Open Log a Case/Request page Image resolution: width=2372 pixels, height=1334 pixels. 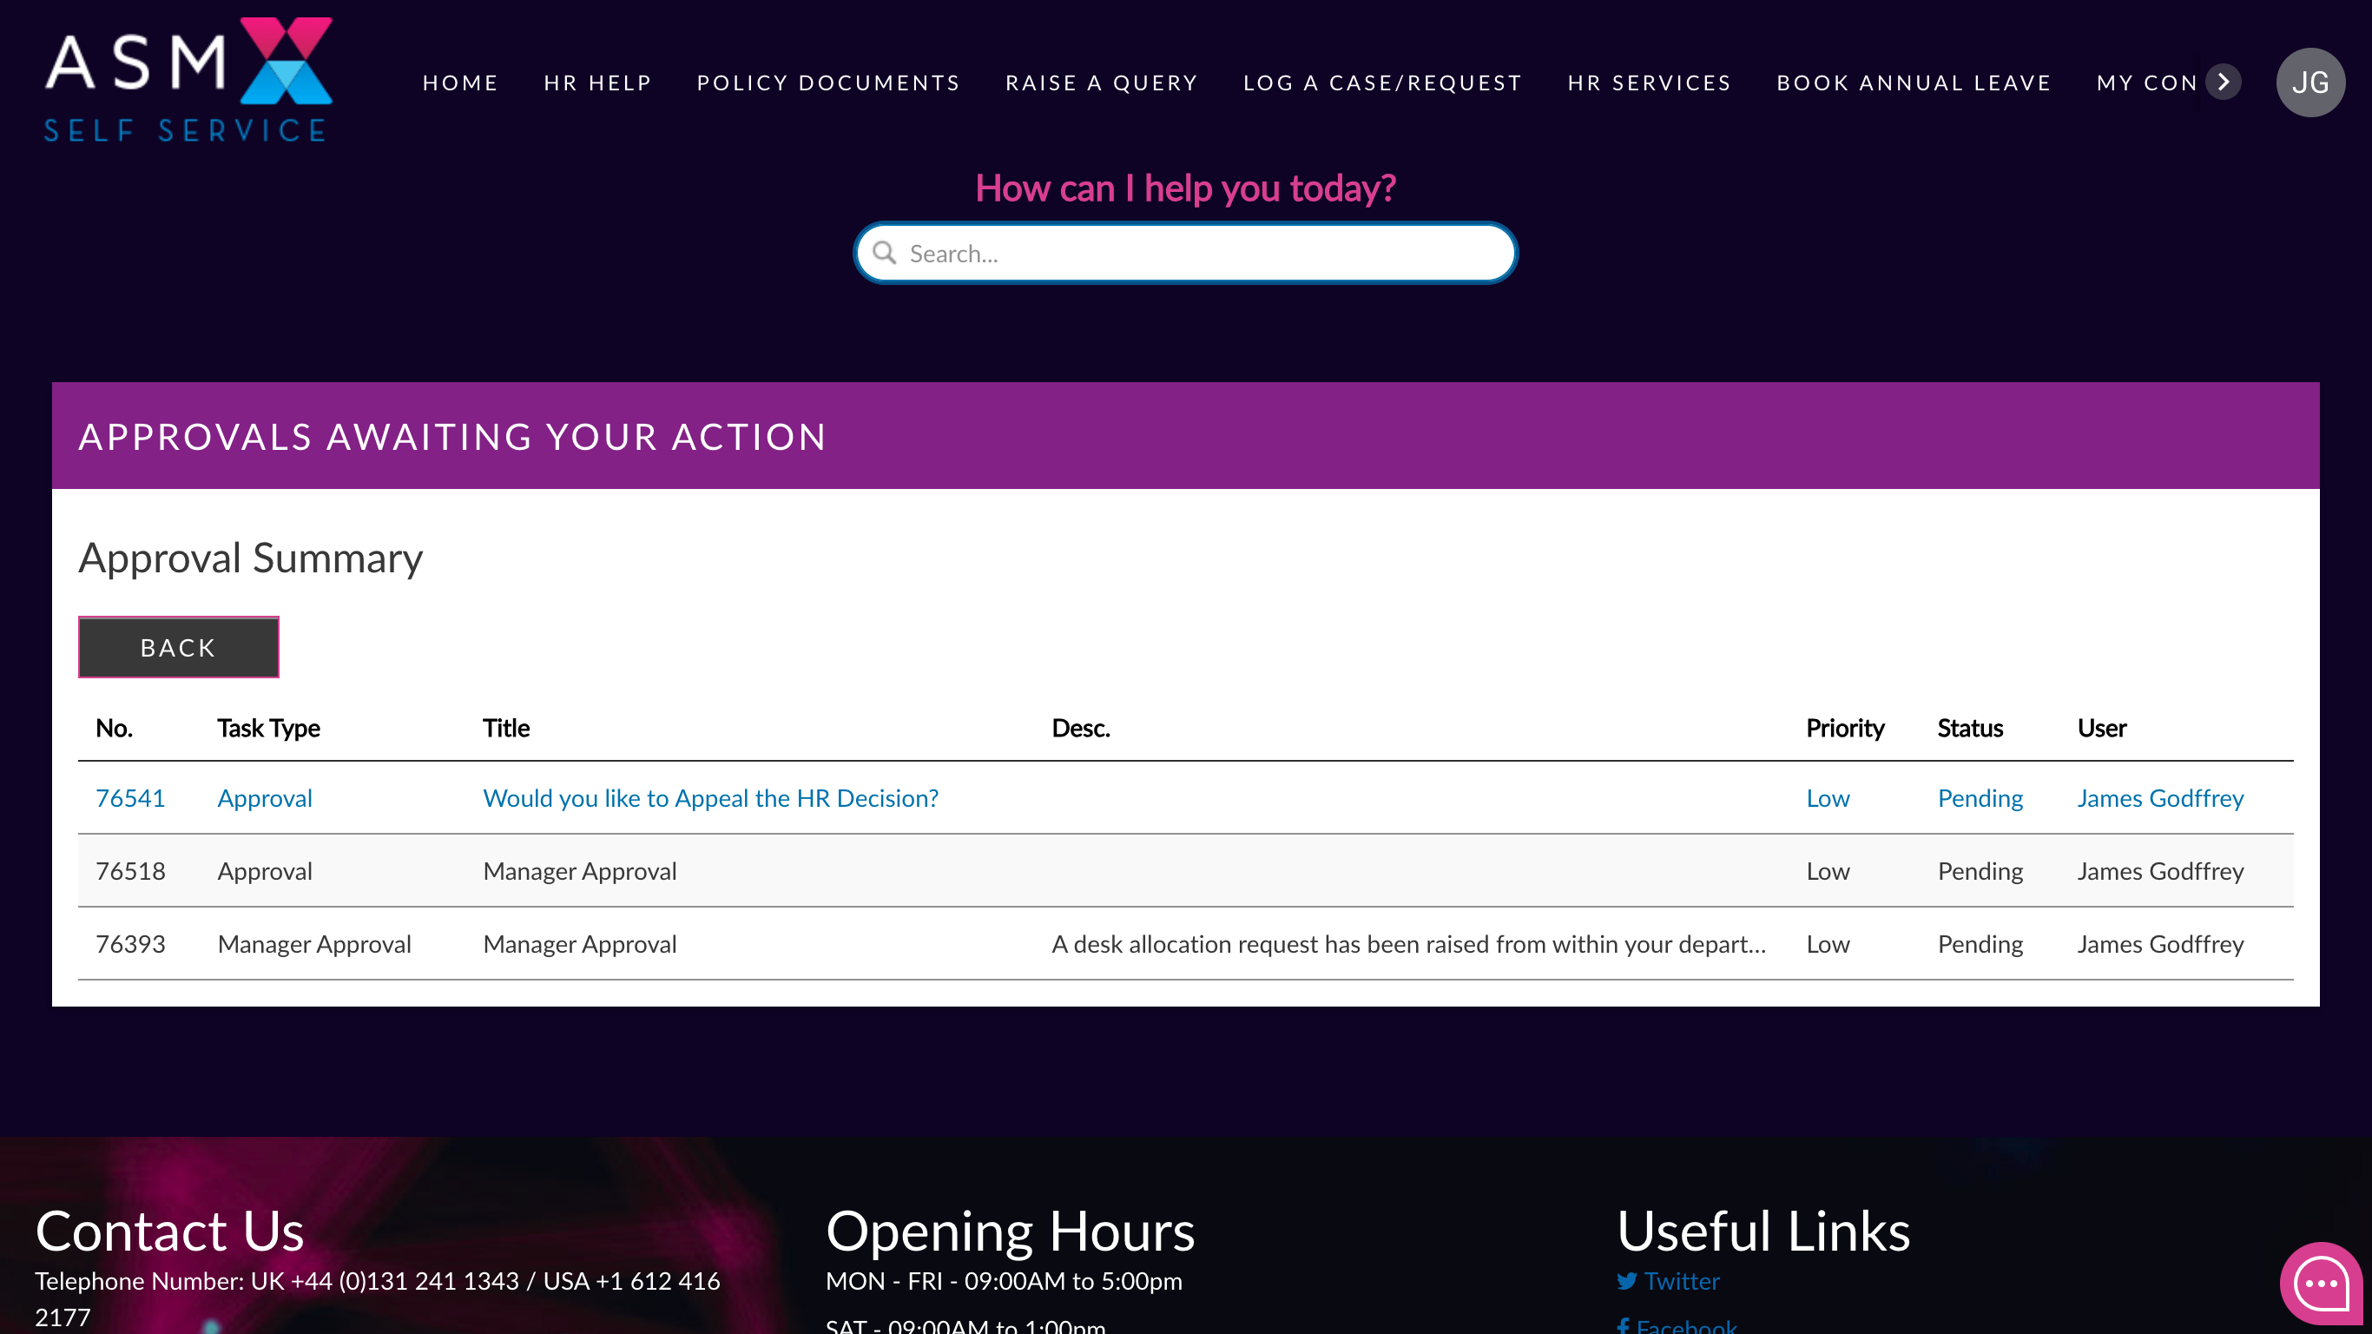point(1382,83)
